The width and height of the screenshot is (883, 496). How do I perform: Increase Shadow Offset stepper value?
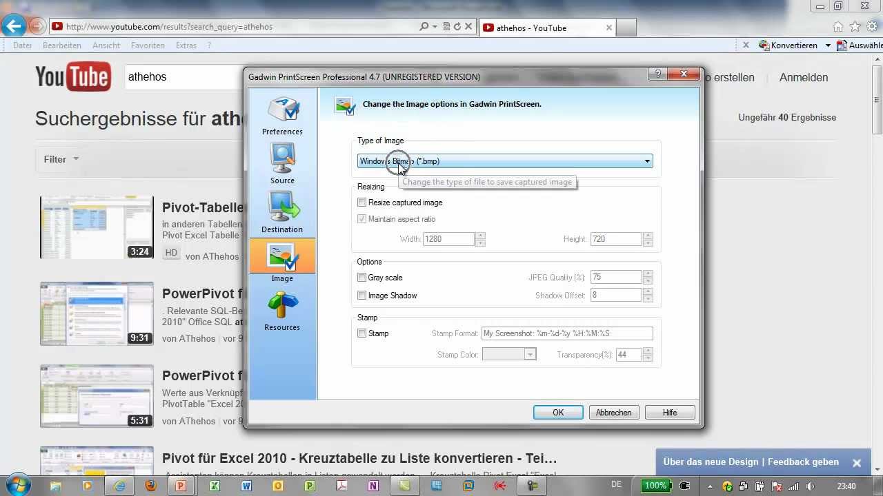coord(648,291)
